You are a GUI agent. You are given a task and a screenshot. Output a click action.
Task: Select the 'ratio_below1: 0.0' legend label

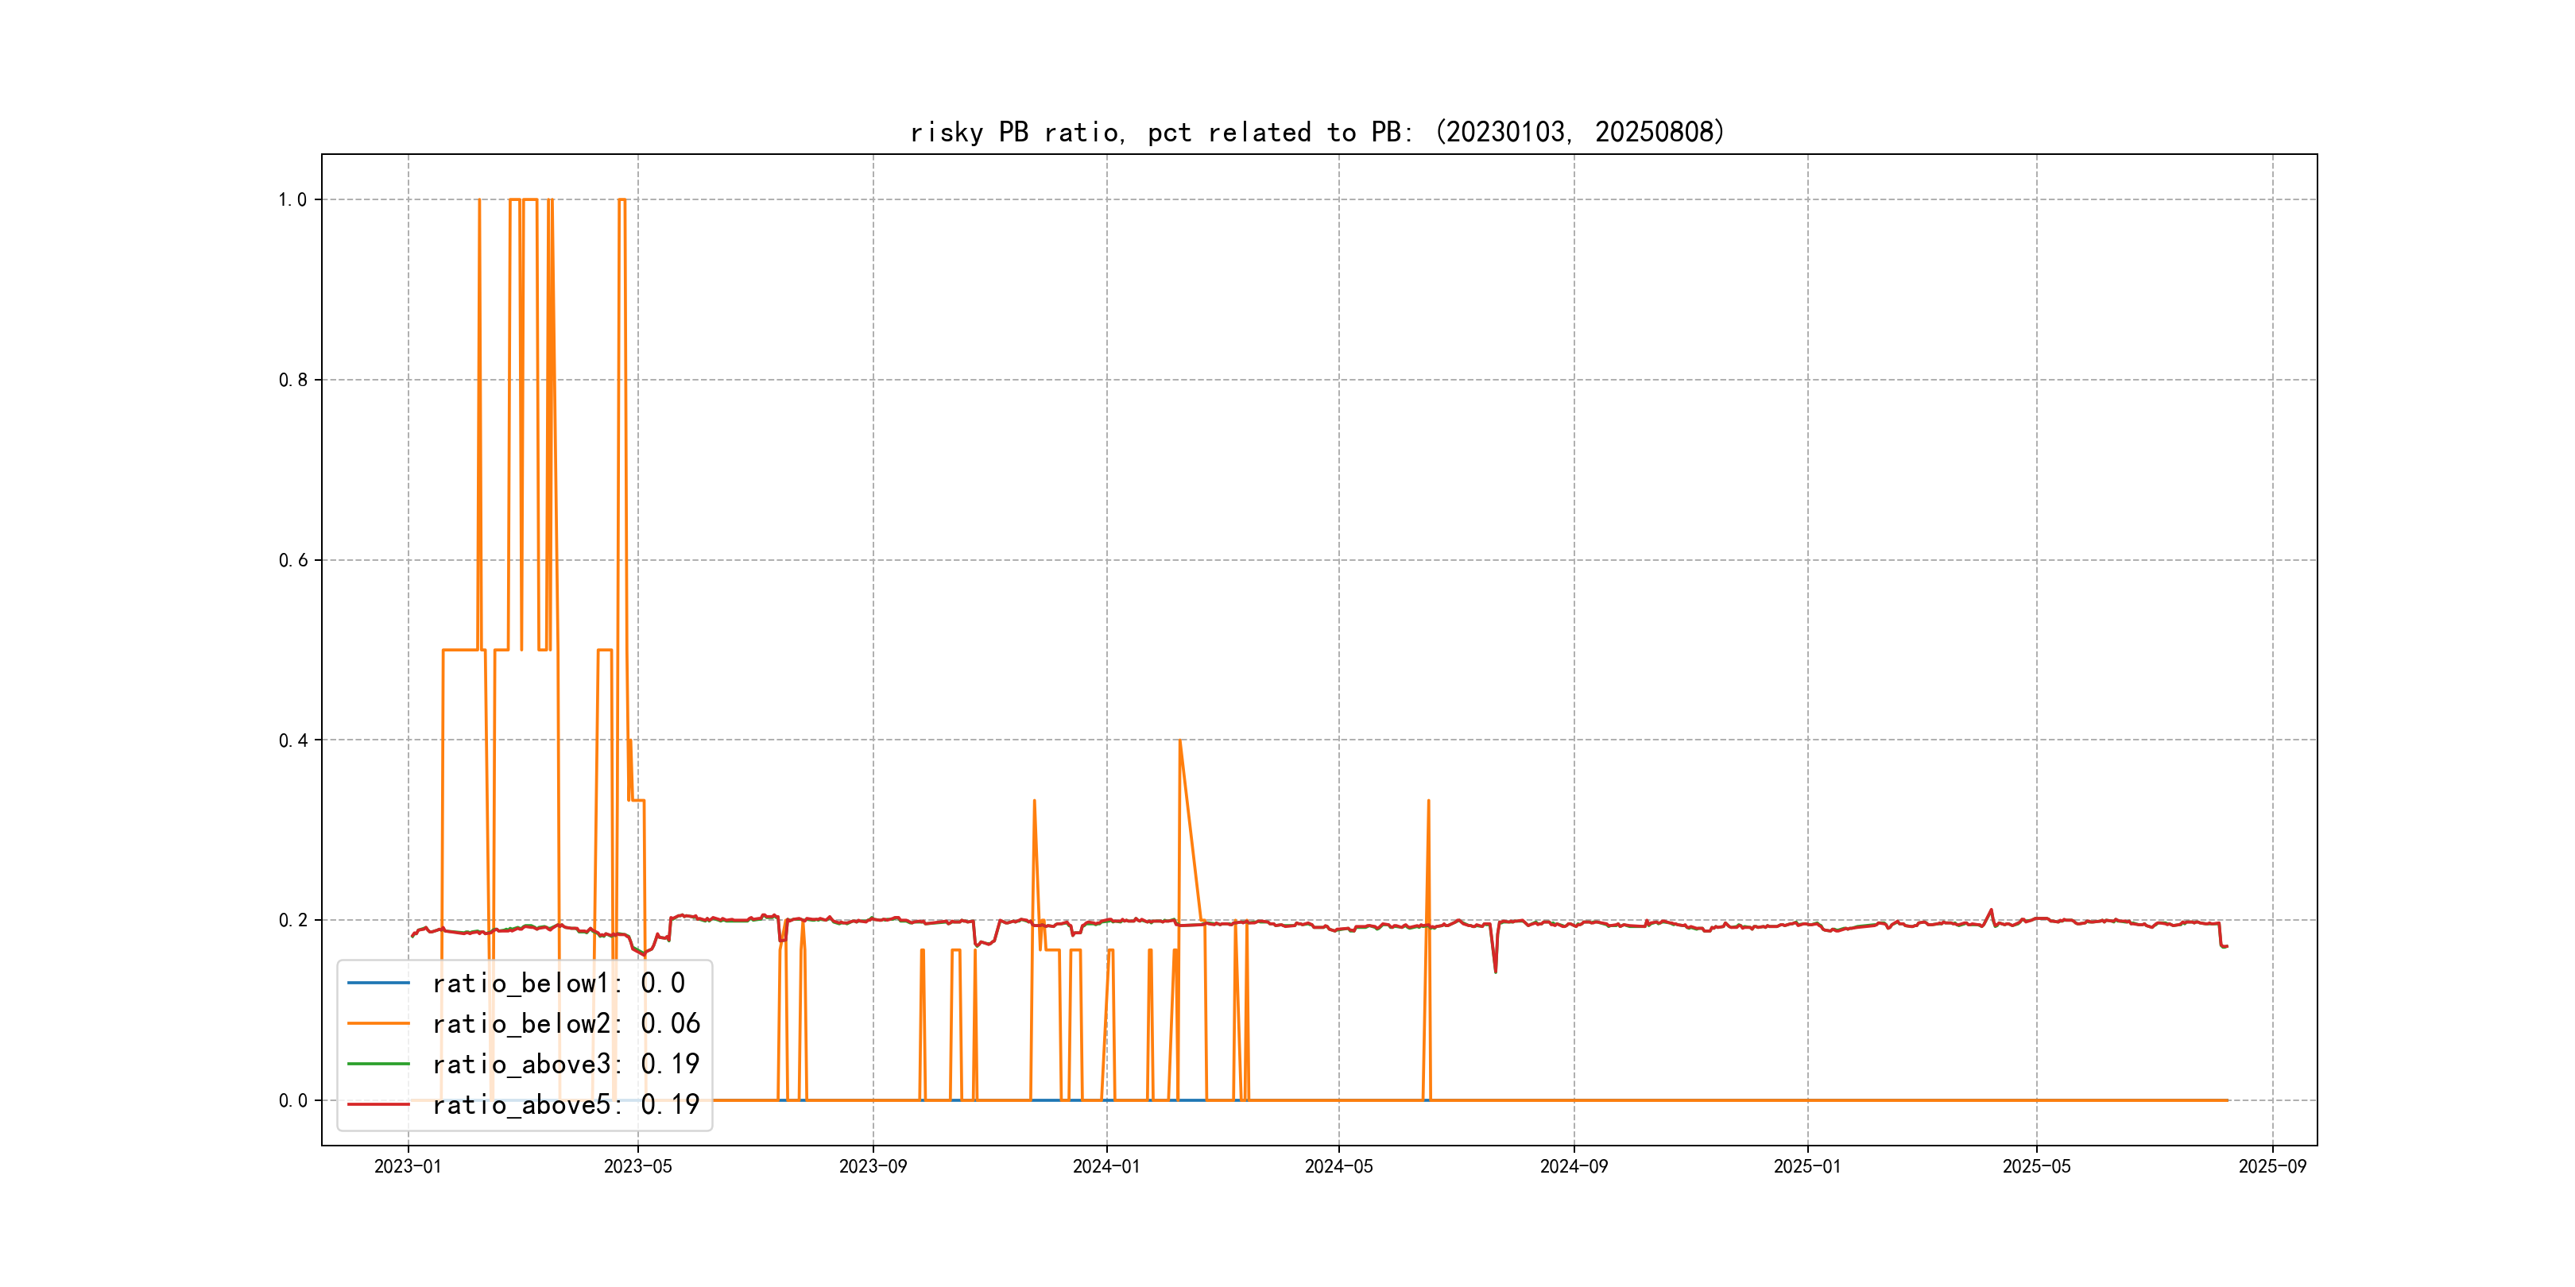[558, 984]
